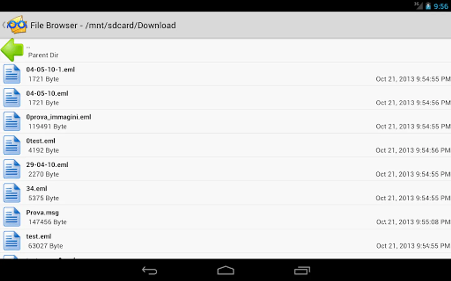
Task: Open the recent apps button
Action: [x=302, y=270]
